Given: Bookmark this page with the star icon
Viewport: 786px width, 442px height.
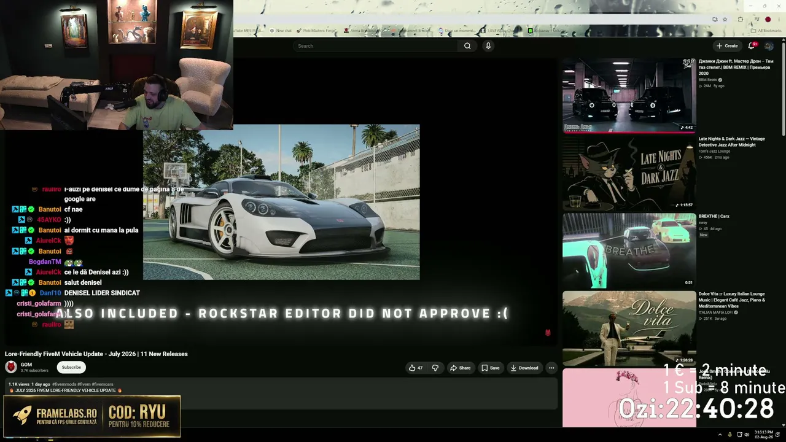Looking at the screenshot, I should 725,20.
